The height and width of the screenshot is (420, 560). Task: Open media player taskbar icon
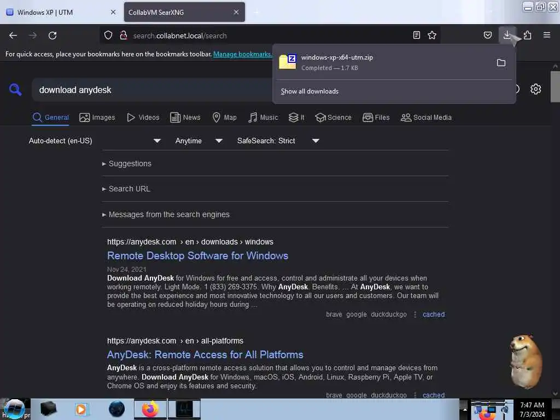[x=81, y=409]
